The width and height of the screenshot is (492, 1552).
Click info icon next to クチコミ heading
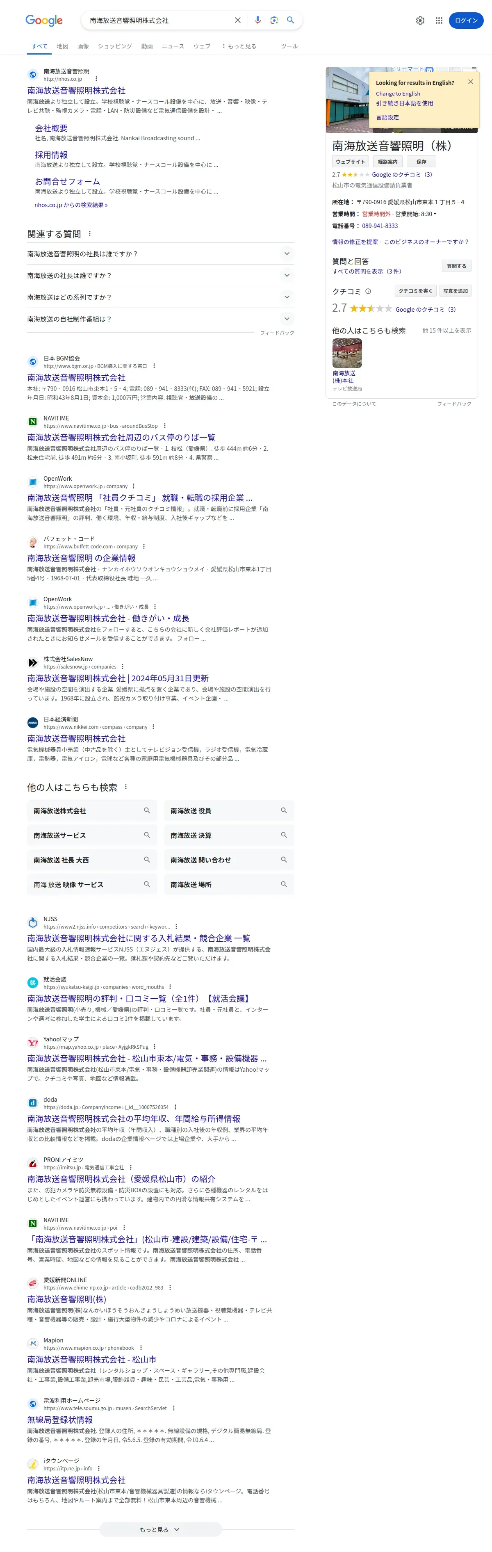click(368, 291)
